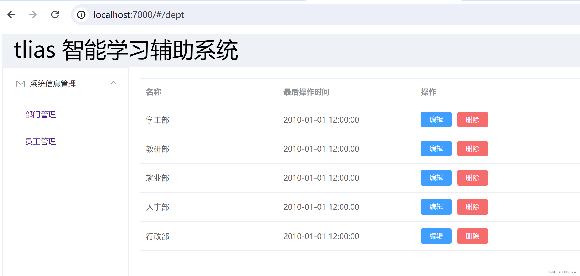This screenshot has height=276, width=580.
Task: Click the timestamp in the 就业部 row
Action: click(x=321, y=178)
